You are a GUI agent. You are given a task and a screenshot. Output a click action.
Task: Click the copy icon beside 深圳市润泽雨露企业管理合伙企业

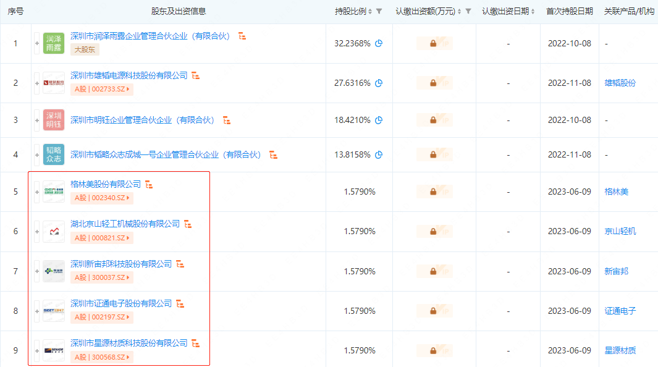pos(242,36)
